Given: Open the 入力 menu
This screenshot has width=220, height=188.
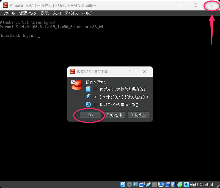Looking at the screenshot, I should pyautogui.click(x=57, y=13).
